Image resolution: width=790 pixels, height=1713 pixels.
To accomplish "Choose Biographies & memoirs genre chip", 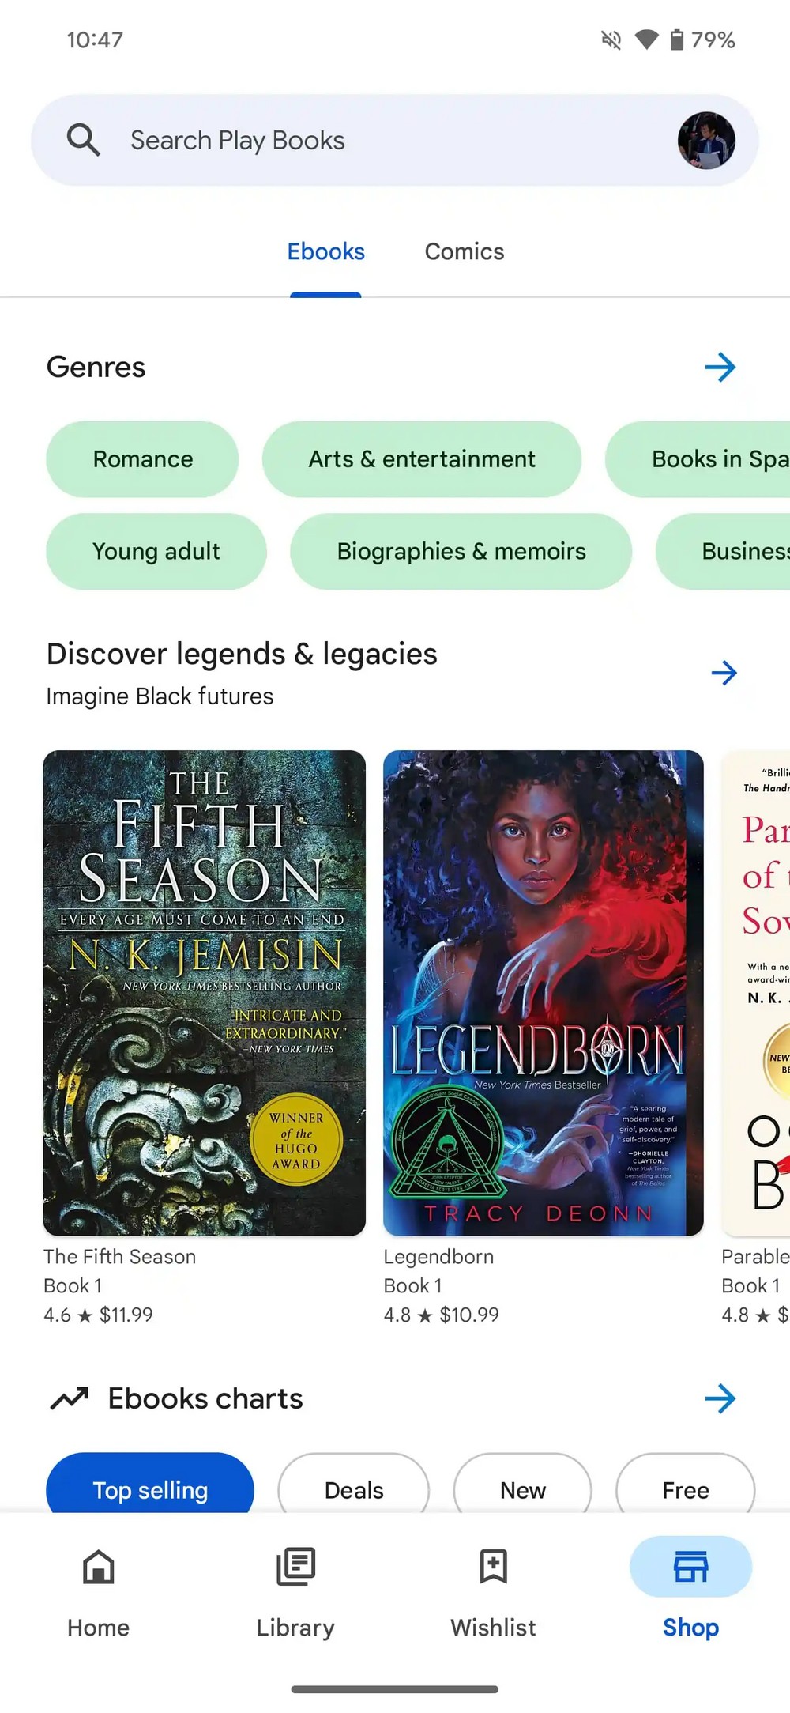I will pyautogui.click(x=461, y=551).
